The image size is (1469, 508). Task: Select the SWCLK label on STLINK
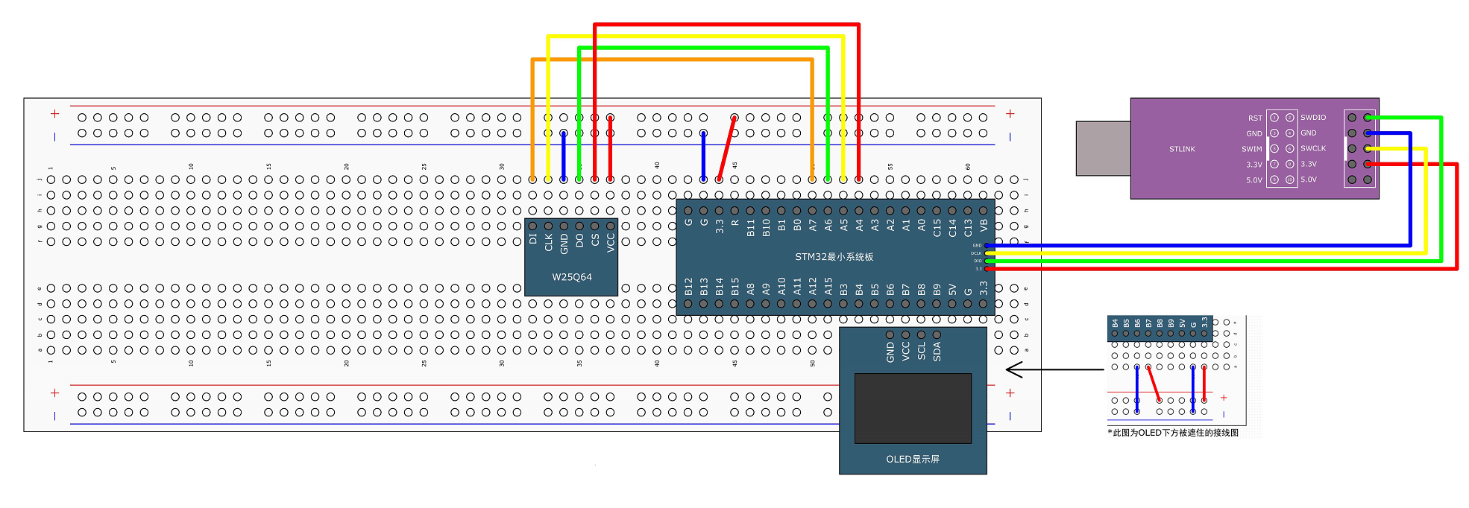click(1313, 148)
